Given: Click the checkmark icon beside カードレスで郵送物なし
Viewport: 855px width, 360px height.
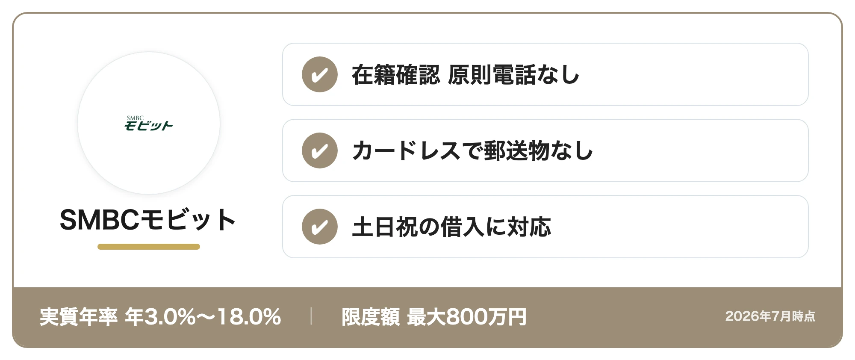Looking at the screenshot, I should [x=320, y=150].
